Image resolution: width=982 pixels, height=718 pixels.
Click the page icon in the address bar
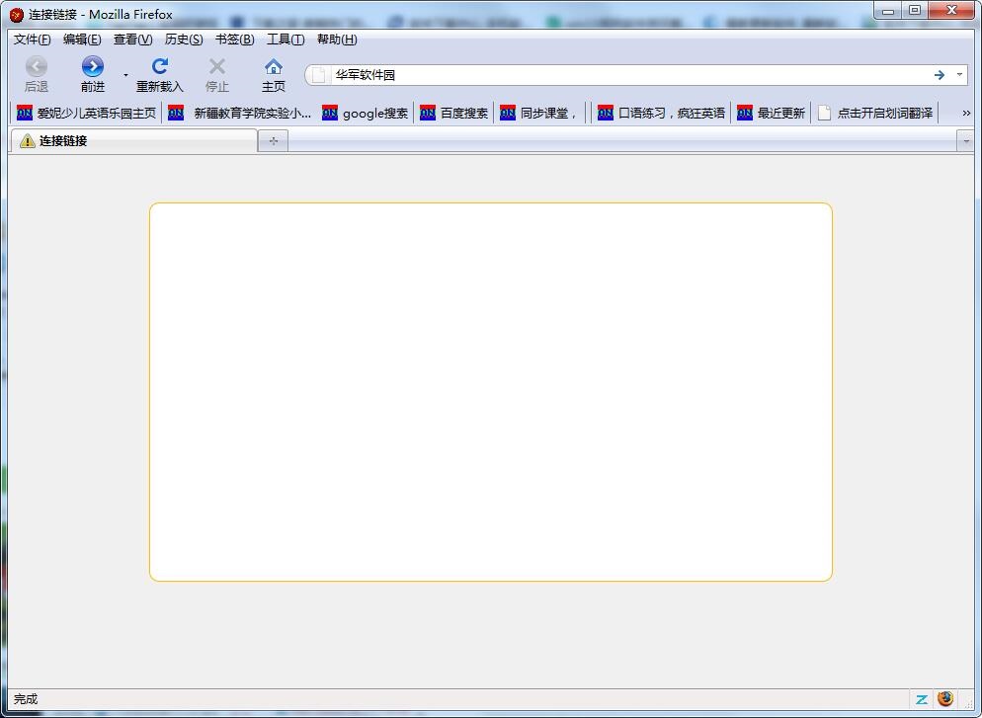(x=319, y=75)
